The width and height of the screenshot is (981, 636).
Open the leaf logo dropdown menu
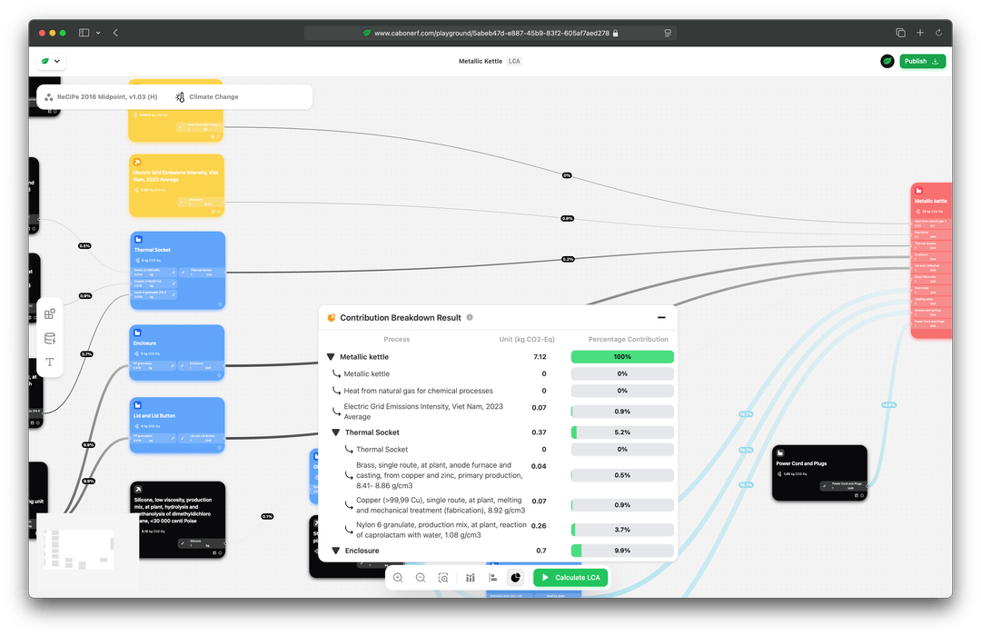[x=50, y=61]
